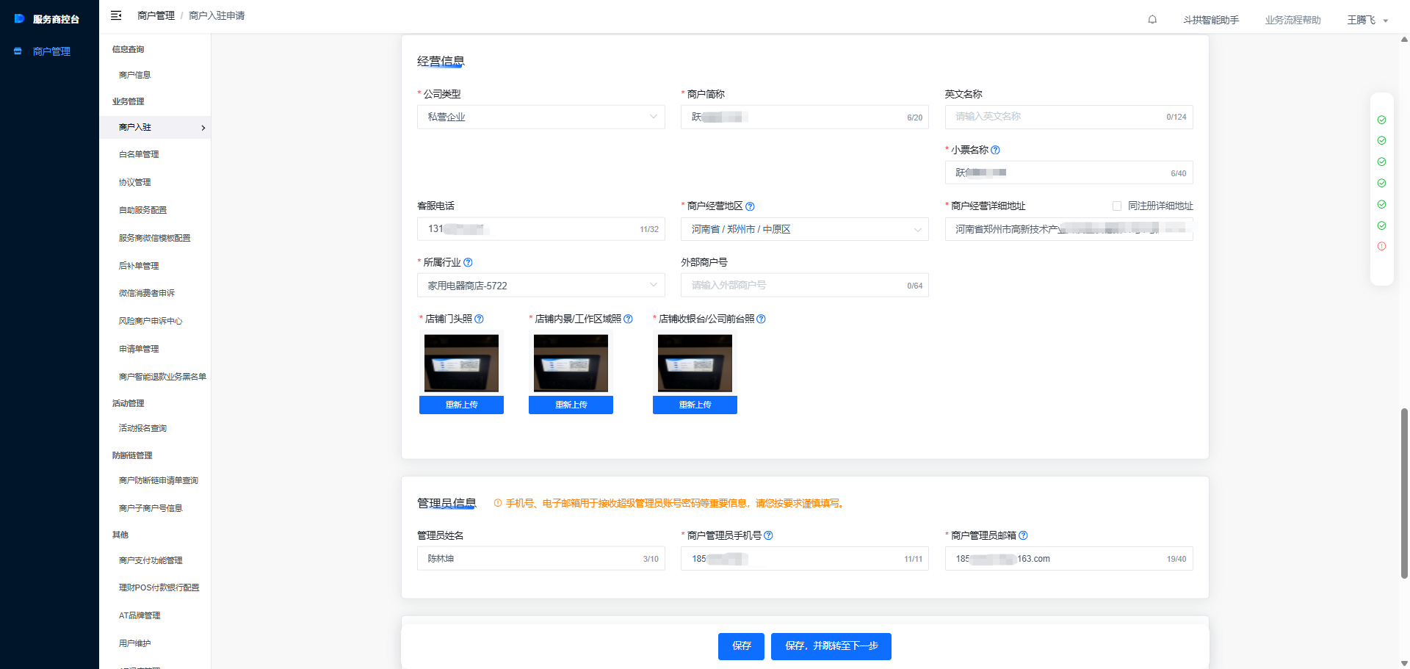The width and height of the screenshot is (1410, 669).
Task: Open the 商户经营地区 cascader dropdown
Action: [805, 229]
